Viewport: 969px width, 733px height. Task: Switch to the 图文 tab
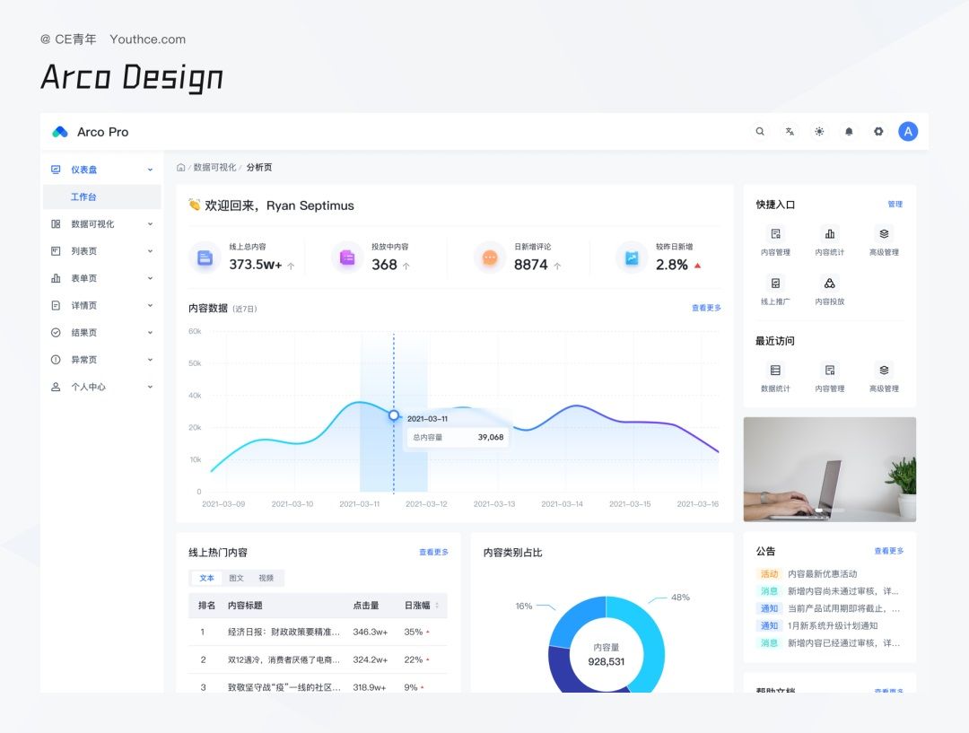(x=236, y=578)
